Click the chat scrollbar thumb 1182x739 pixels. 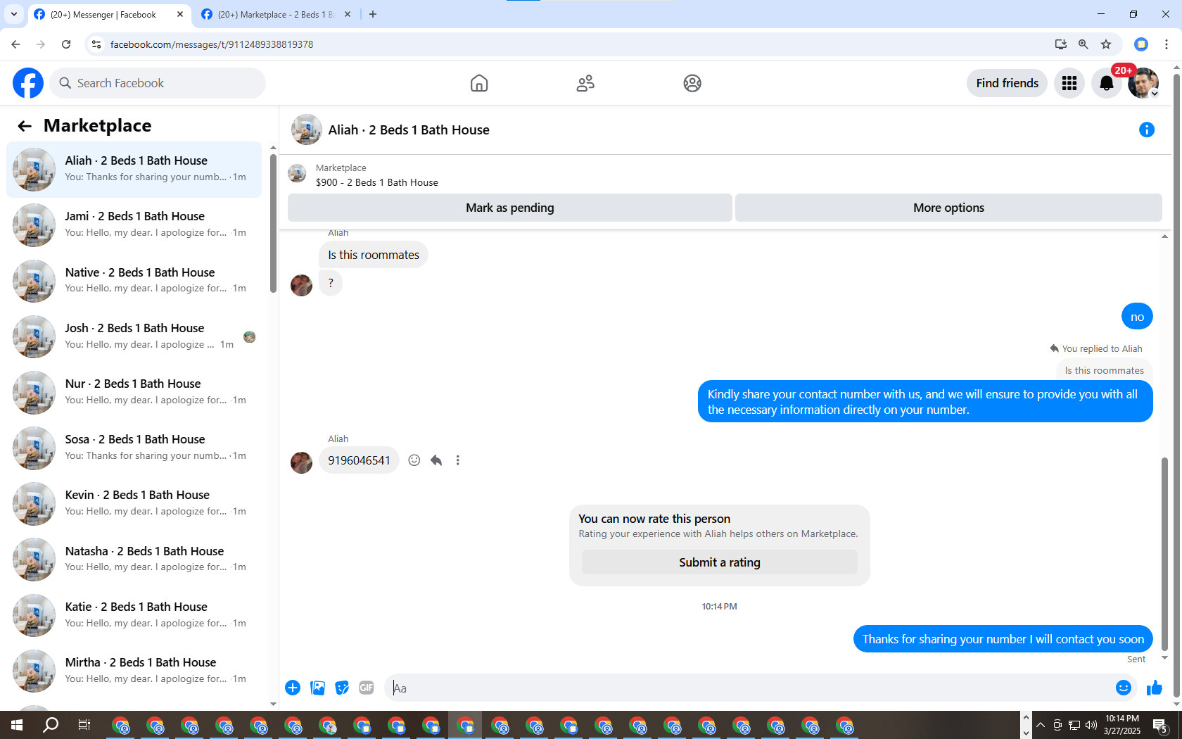[1164, 553]
